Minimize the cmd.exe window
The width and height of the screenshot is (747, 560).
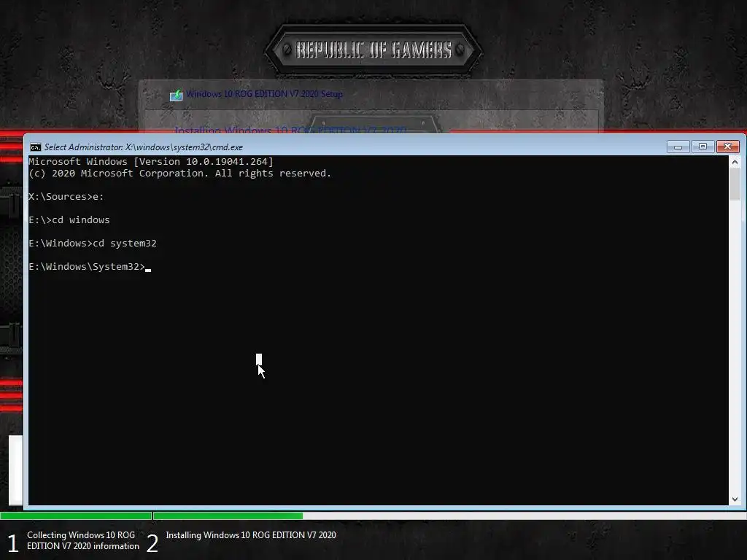(678, 147)
